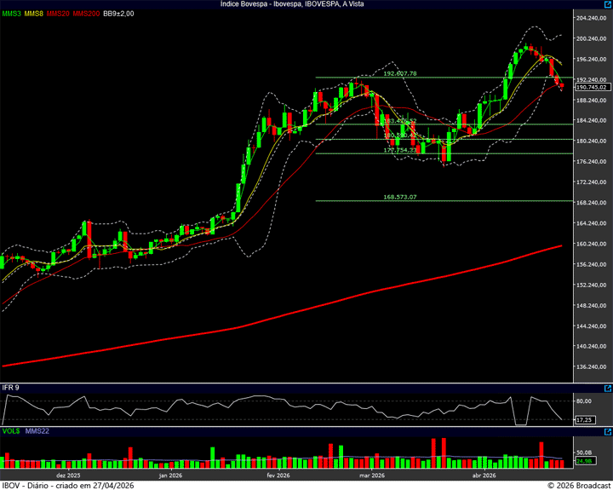Screen dimensions: 613x490
Task: Click the BB9±2,00 Bollinger Bands label
Action: click(x=119, y=14)
